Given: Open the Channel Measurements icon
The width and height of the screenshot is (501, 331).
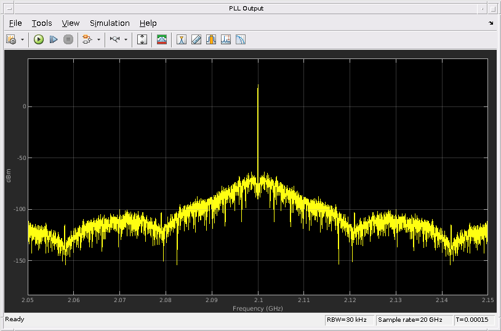Looking at the screenshot, I should tap(211, 39).
